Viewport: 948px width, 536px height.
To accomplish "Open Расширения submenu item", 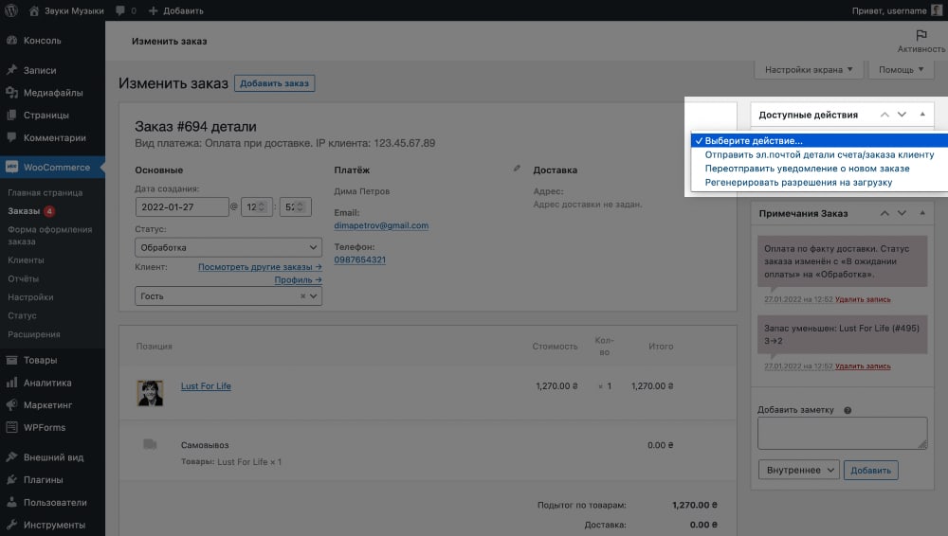I will point(34,334).
